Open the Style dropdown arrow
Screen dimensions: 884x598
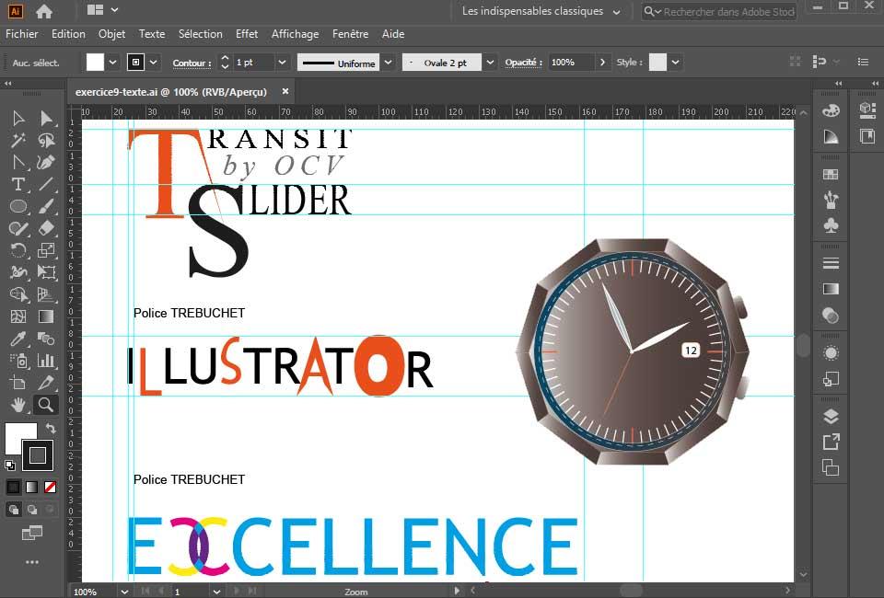coord(675,63)
